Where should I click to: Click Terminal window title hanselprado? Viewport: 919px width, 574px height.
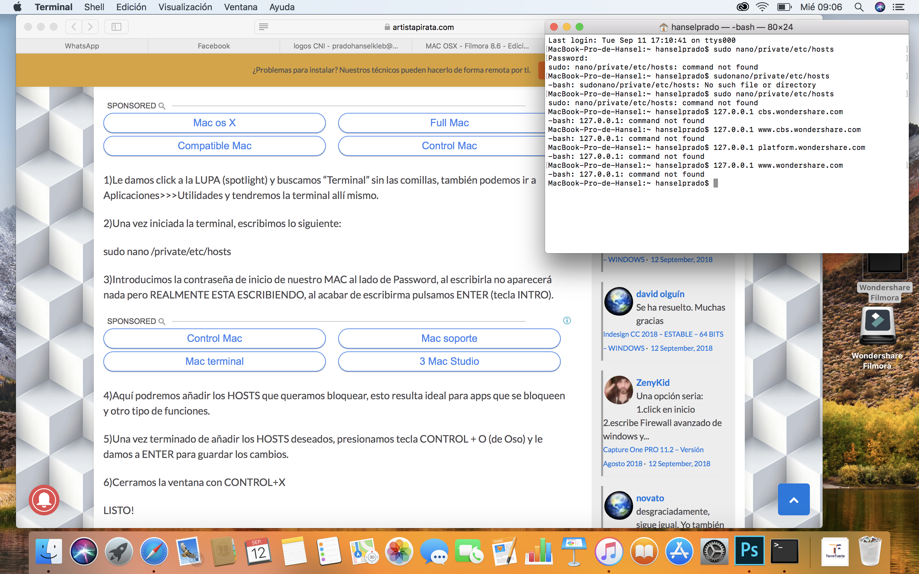pos(726,27)
